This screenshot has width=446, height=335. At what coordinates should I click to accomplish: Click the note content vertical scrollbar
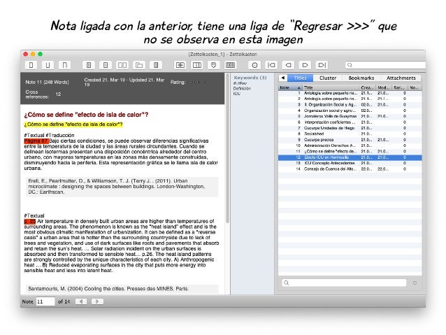[x=227, y=148]
